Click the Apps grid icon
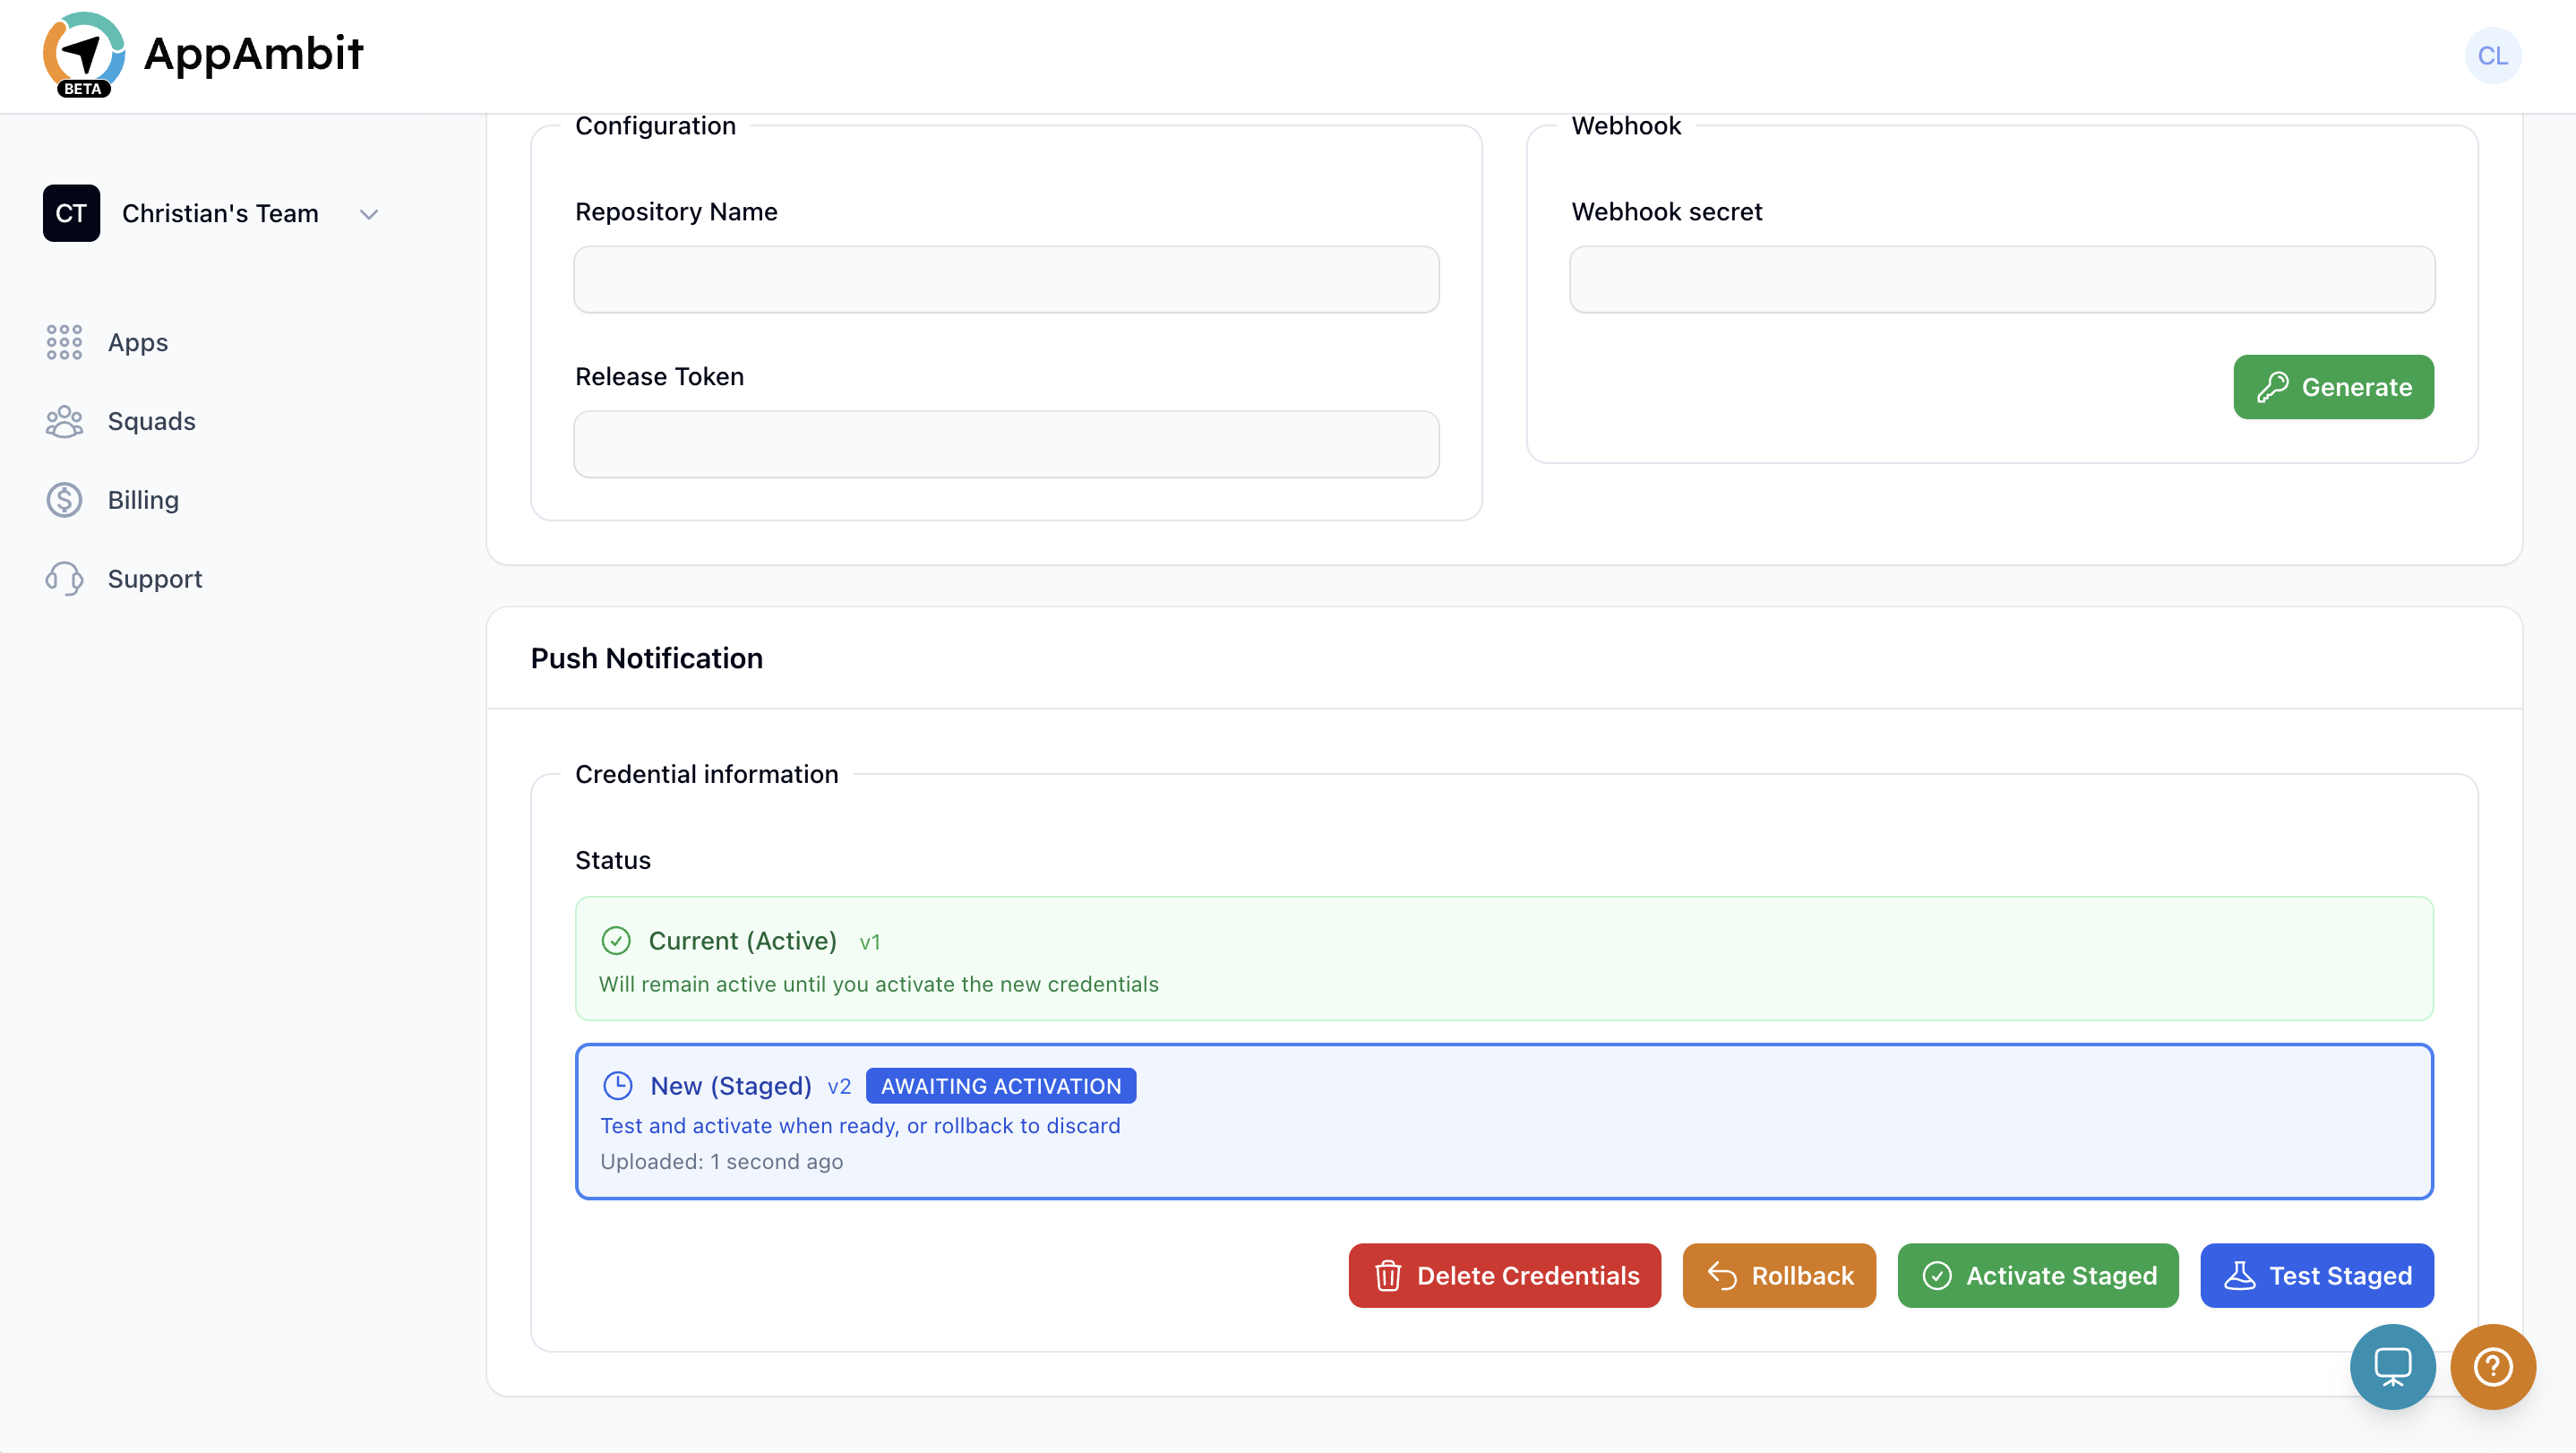 [64, 342]
